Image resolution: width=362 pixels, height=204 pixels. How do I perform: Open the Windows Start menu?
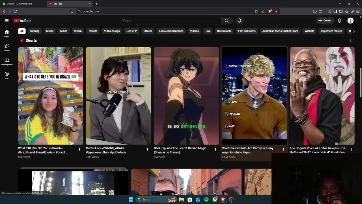(131, 199)
